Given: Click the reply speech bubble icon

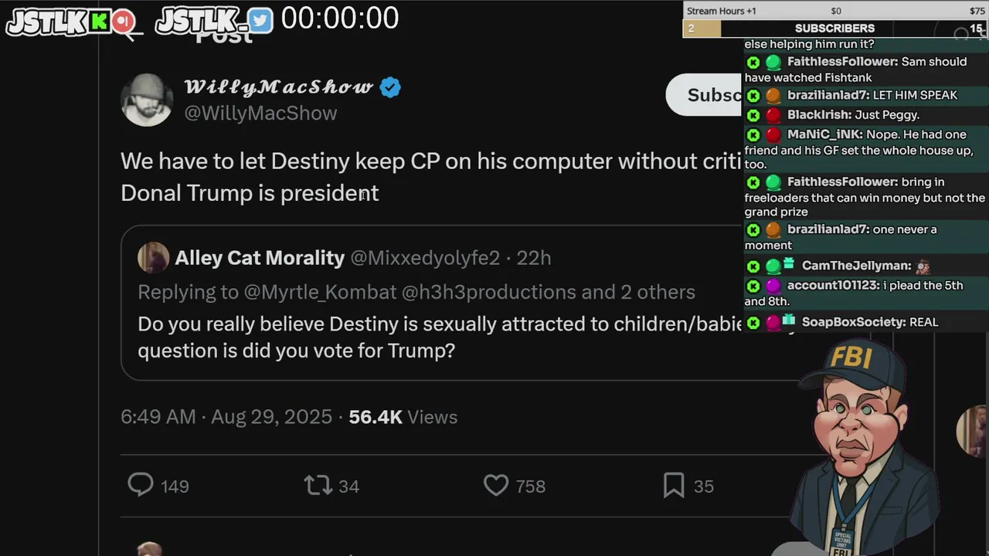Looking at the screenshot, I should point(141,485).
